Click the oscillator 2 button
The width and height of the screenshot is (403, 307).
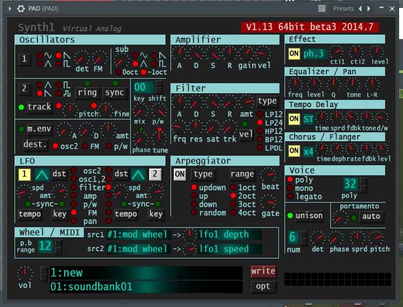coord(24,89)
